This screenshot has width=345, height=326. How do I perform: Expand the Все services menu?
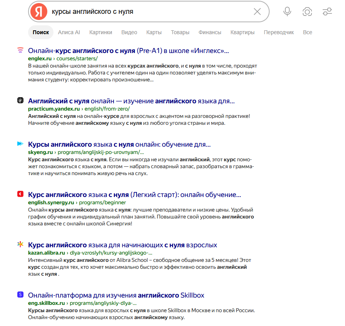(307, 32)
